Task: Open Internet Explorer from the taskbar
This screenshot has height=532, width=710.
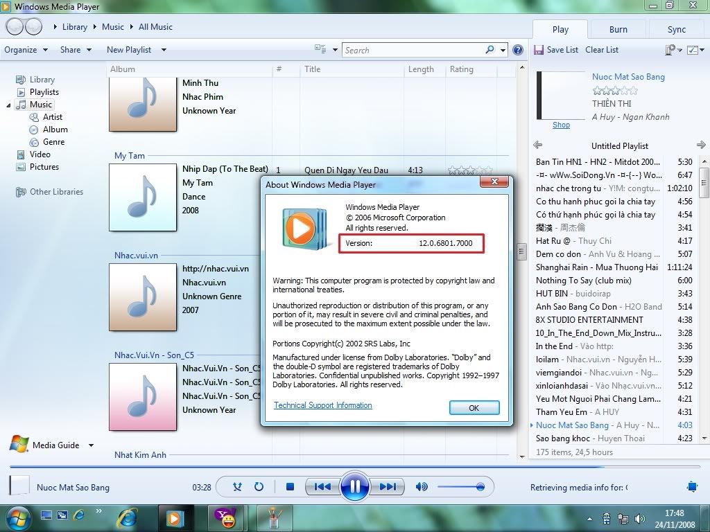Action: click(128, 518)
